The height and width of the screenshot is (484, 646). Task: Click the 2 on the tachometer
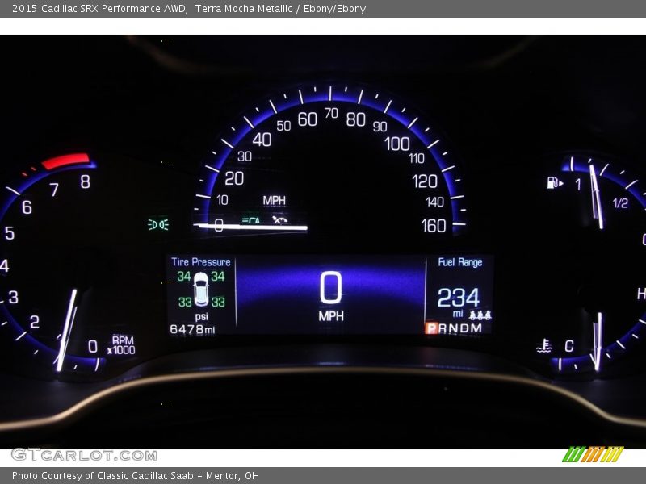tap(35, 322)
